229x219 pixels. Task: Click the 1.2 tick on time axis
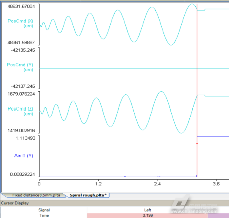(98, 184)
